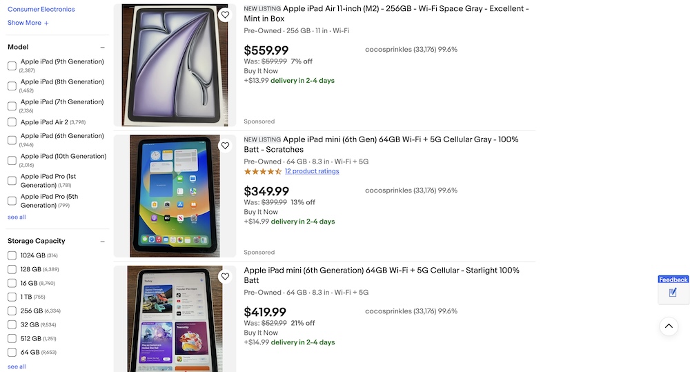
Task: Toggle Apple iPad Pro (5th Generation) filter
Action: click(12, 201)
